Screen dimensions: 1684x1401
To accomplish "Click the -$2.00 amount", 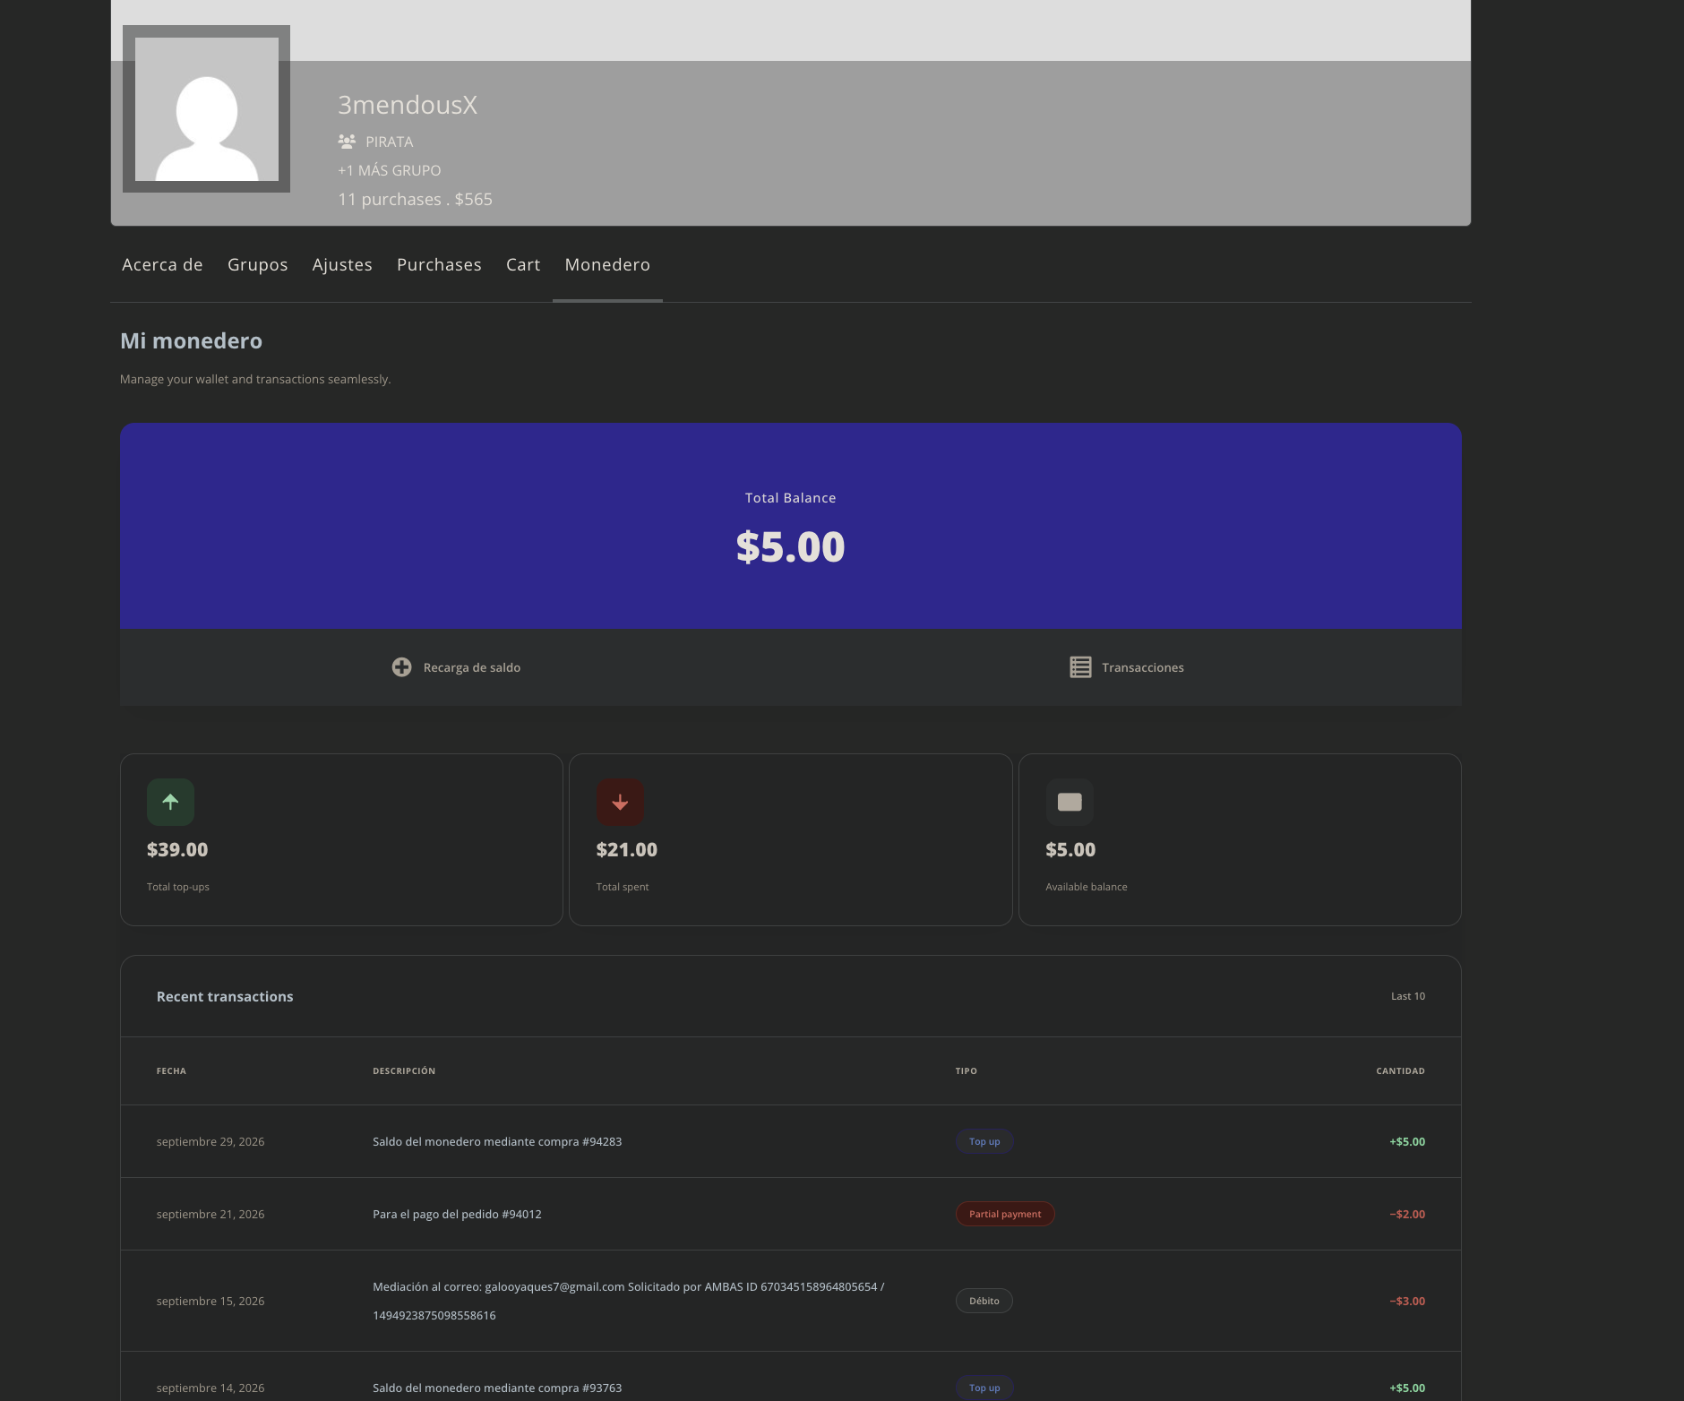I will 1407,1214.
